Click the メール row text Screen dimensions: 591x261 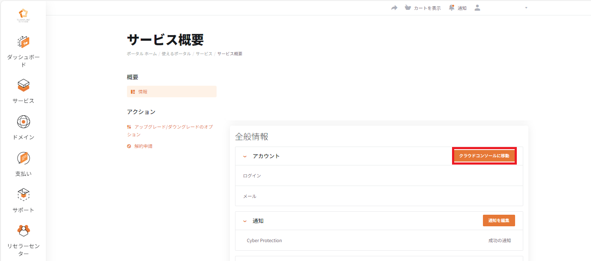click(250, 196)
